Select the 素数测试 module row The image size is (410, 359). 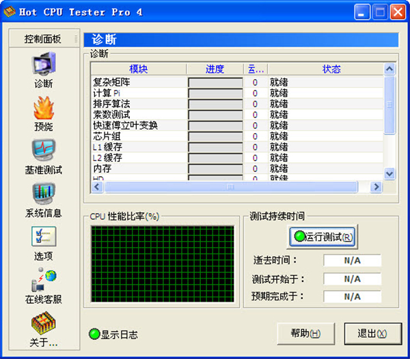pos(237,115)
